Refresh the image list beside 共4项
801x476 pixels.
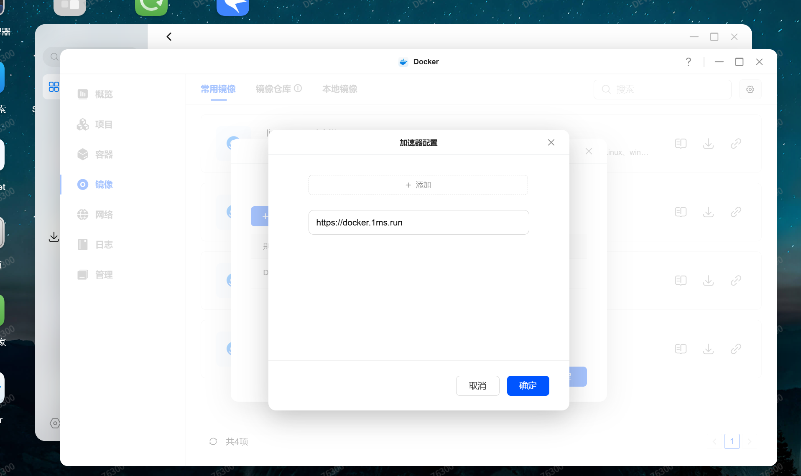coord(213,441)
